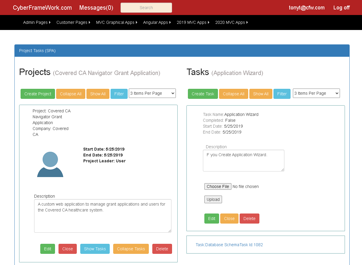The width and height of the screenshot is (362, 265).
Task: Click the Show Tasks button
Action: [x=95, y=249]
